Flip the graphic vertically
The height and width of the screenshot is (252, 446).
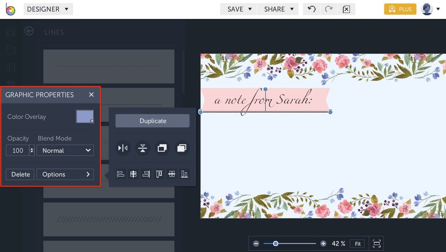(x=143, y=148)
